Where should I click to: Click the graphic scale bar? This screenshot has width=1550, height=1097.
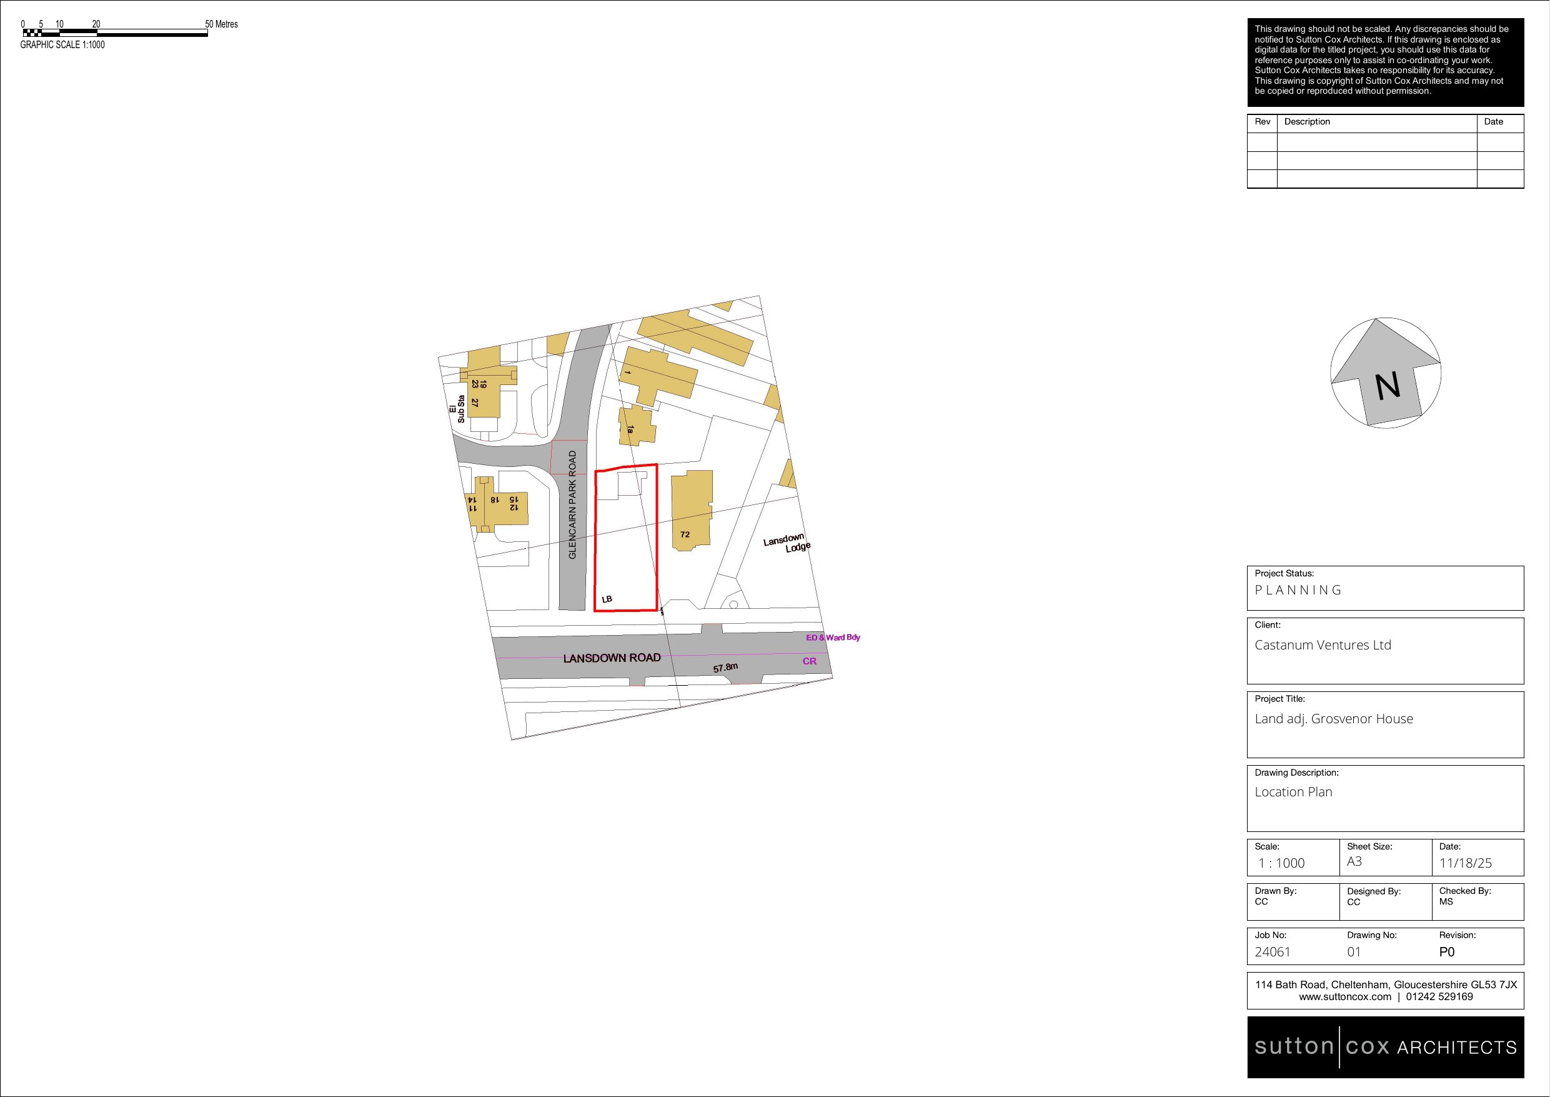click(115, 33)
